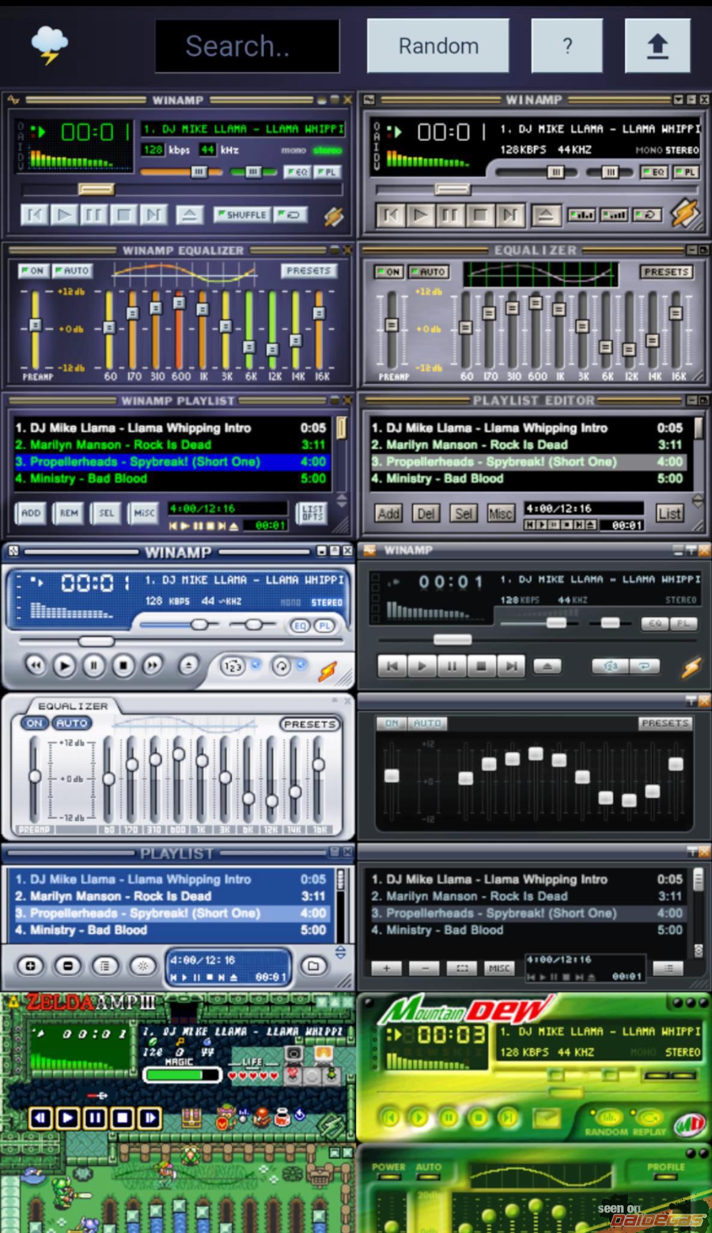Image resolution: width=712 pixels, height=1233 pixels.
Task: Click Del in gray Playlist Editor
Action: (x=426, y=514)
